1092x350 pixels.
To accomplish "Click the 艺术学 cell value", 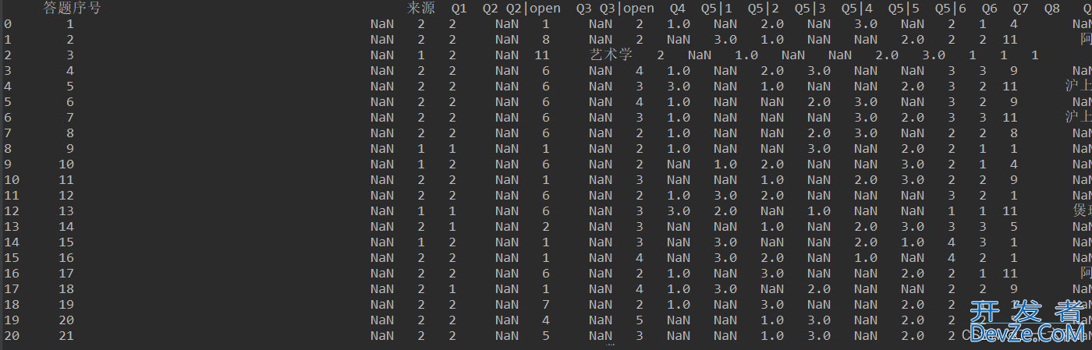I will [x=612, y=55].
